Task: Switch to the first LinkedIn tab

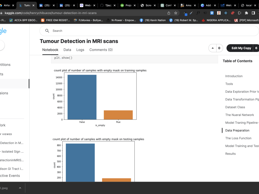Action: (x=44, y=5)
